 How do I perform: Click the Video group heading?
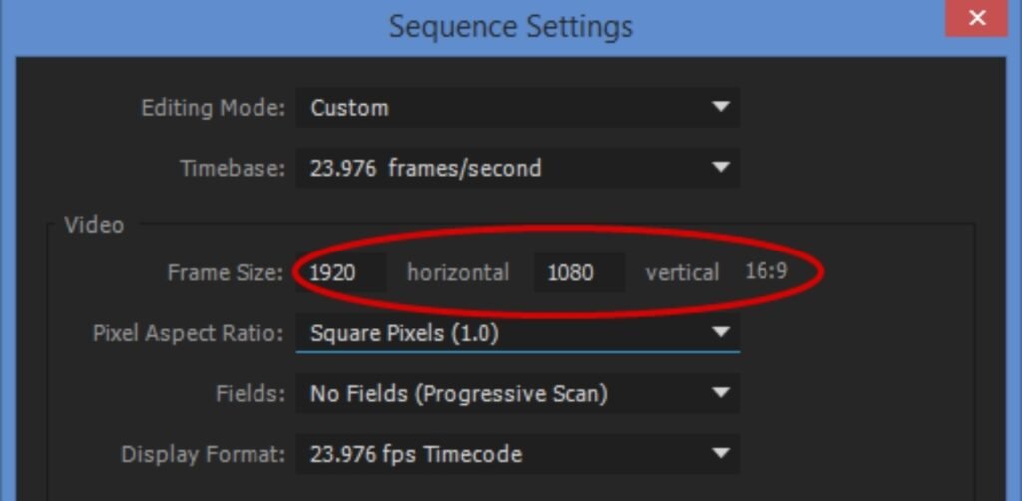(94, 225)
